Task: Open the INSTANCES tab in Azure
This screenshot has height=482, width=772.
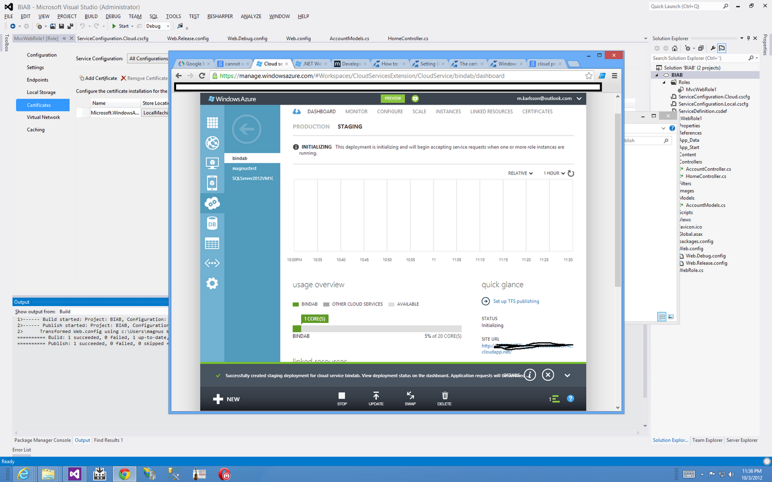Action: tap(448, 111)
